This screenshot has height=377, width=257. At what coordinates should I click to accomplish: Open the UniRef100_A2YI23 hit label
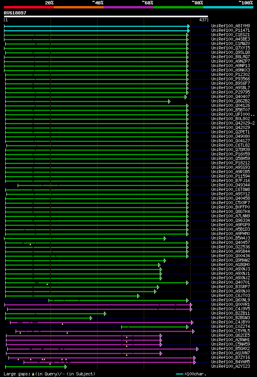(230, 366)
